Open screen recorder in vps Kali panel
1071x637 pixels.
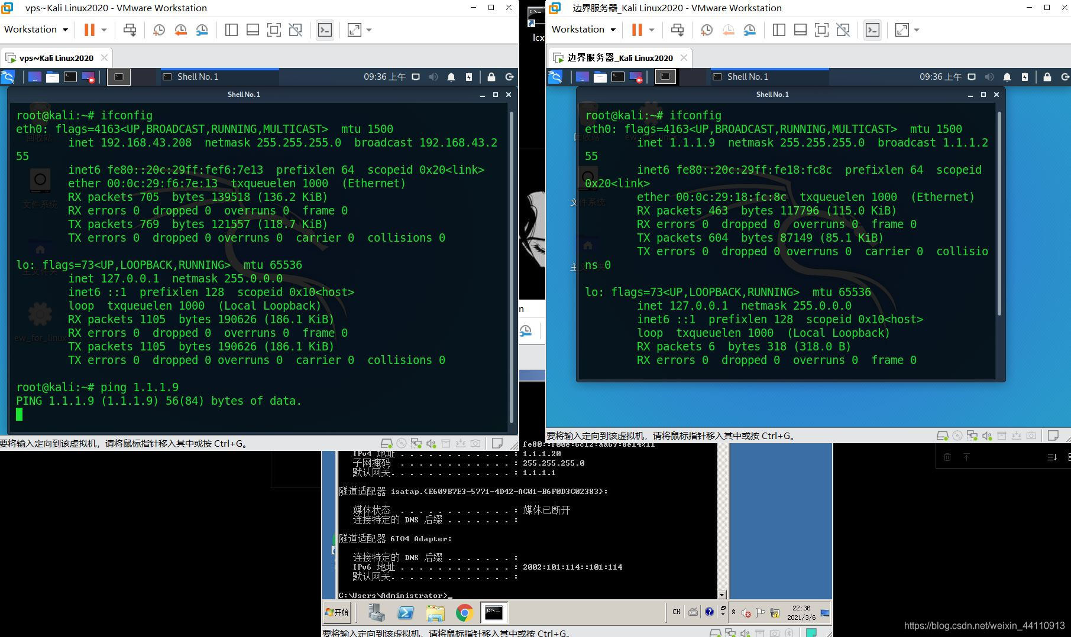[x=88, y=77]
